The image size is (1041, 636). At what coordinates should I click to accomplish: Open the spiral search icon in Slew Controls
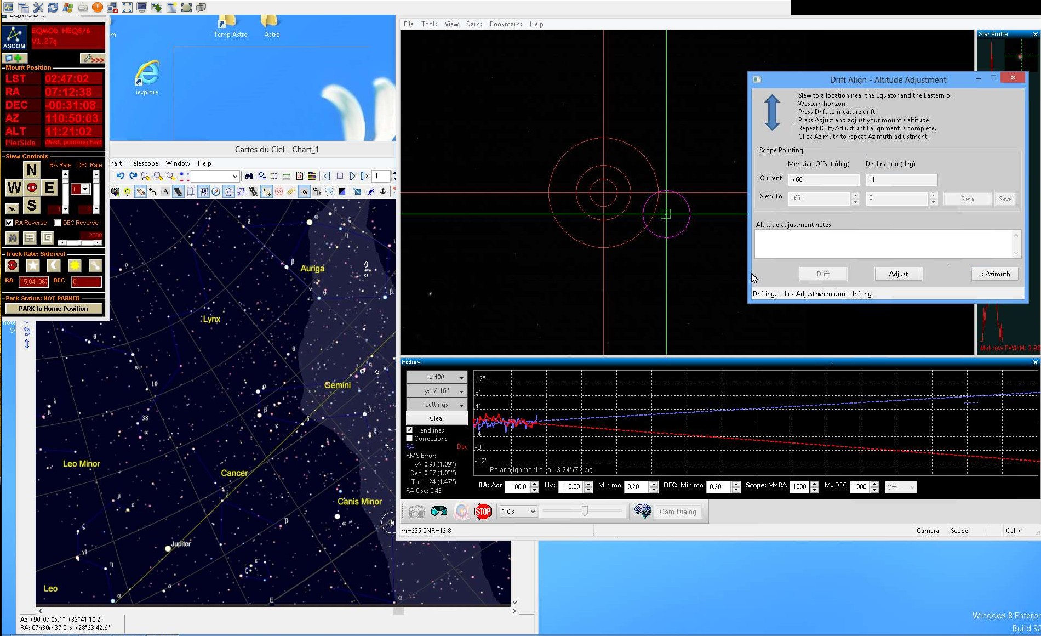pyautogui.click(x=48, y=238)
